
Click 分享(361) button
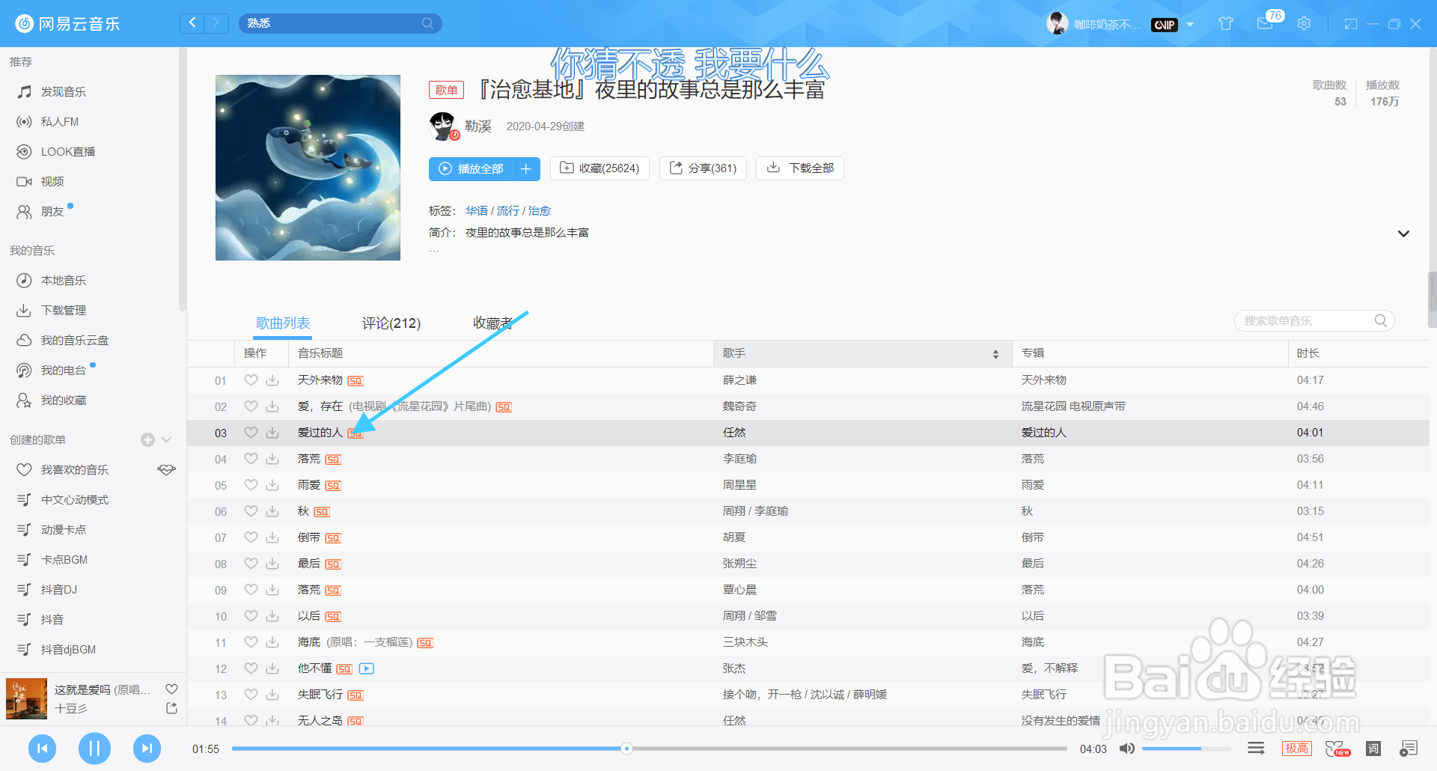[x=703, y=168]
